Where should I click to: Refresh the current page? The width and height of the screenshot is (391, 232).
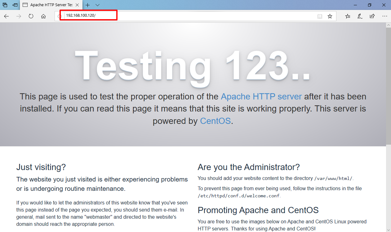(31, 16)
